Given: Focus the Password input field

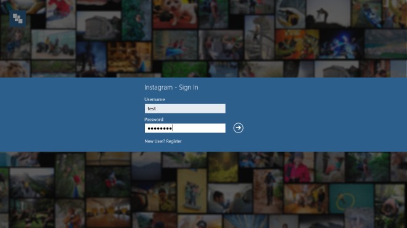Looking at the screenshot, I should click(185, 128).
